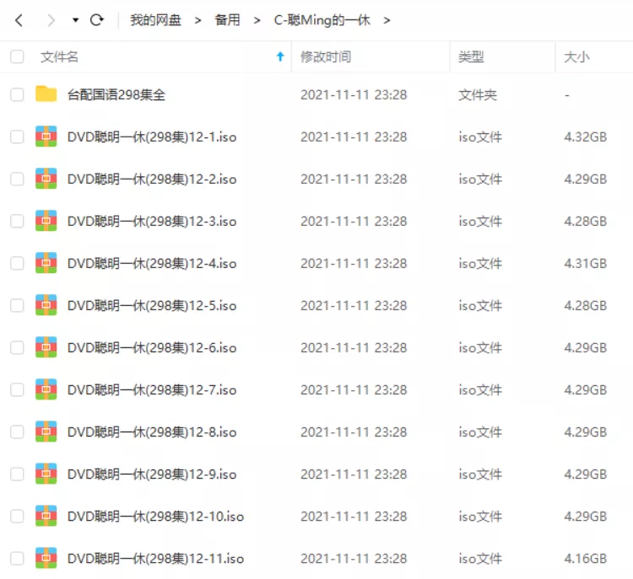This screenshot has width=633, height=579.
Task: Open the navigation history dropdown arrow
Action: (x=75, y=19)
